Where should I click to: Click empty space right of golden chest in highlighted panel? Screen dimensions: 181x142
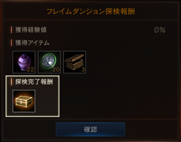[47, 101]
